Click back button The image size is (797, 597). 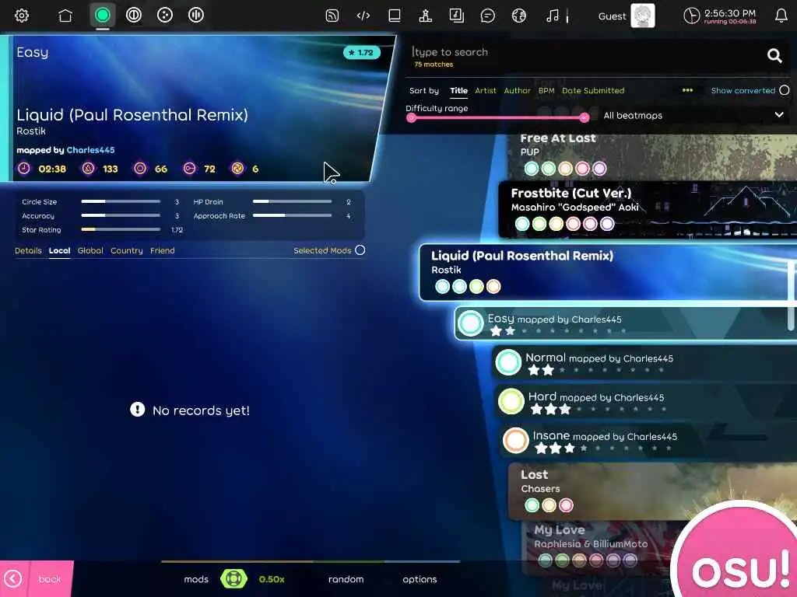(x=37, y=578)
